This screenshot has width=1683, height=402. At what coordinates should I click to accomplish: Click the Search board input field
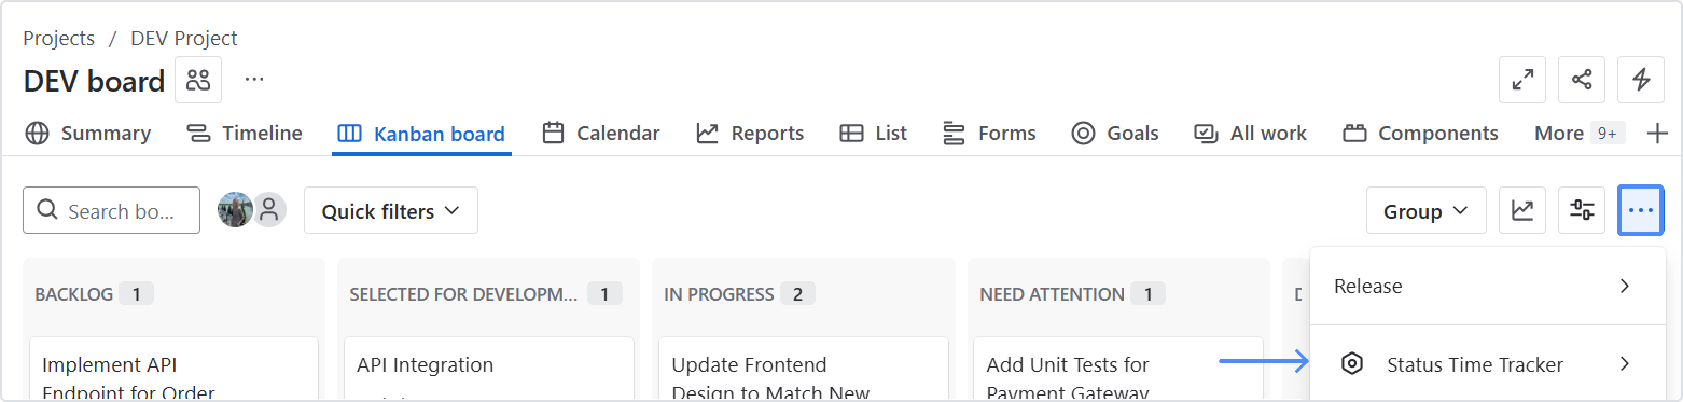point(120,211)
